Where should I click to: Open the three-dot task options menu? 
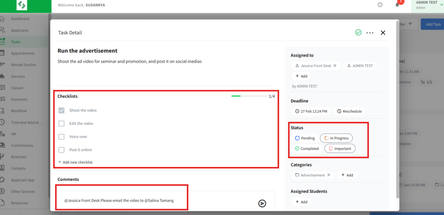click(x=370, y=33)
